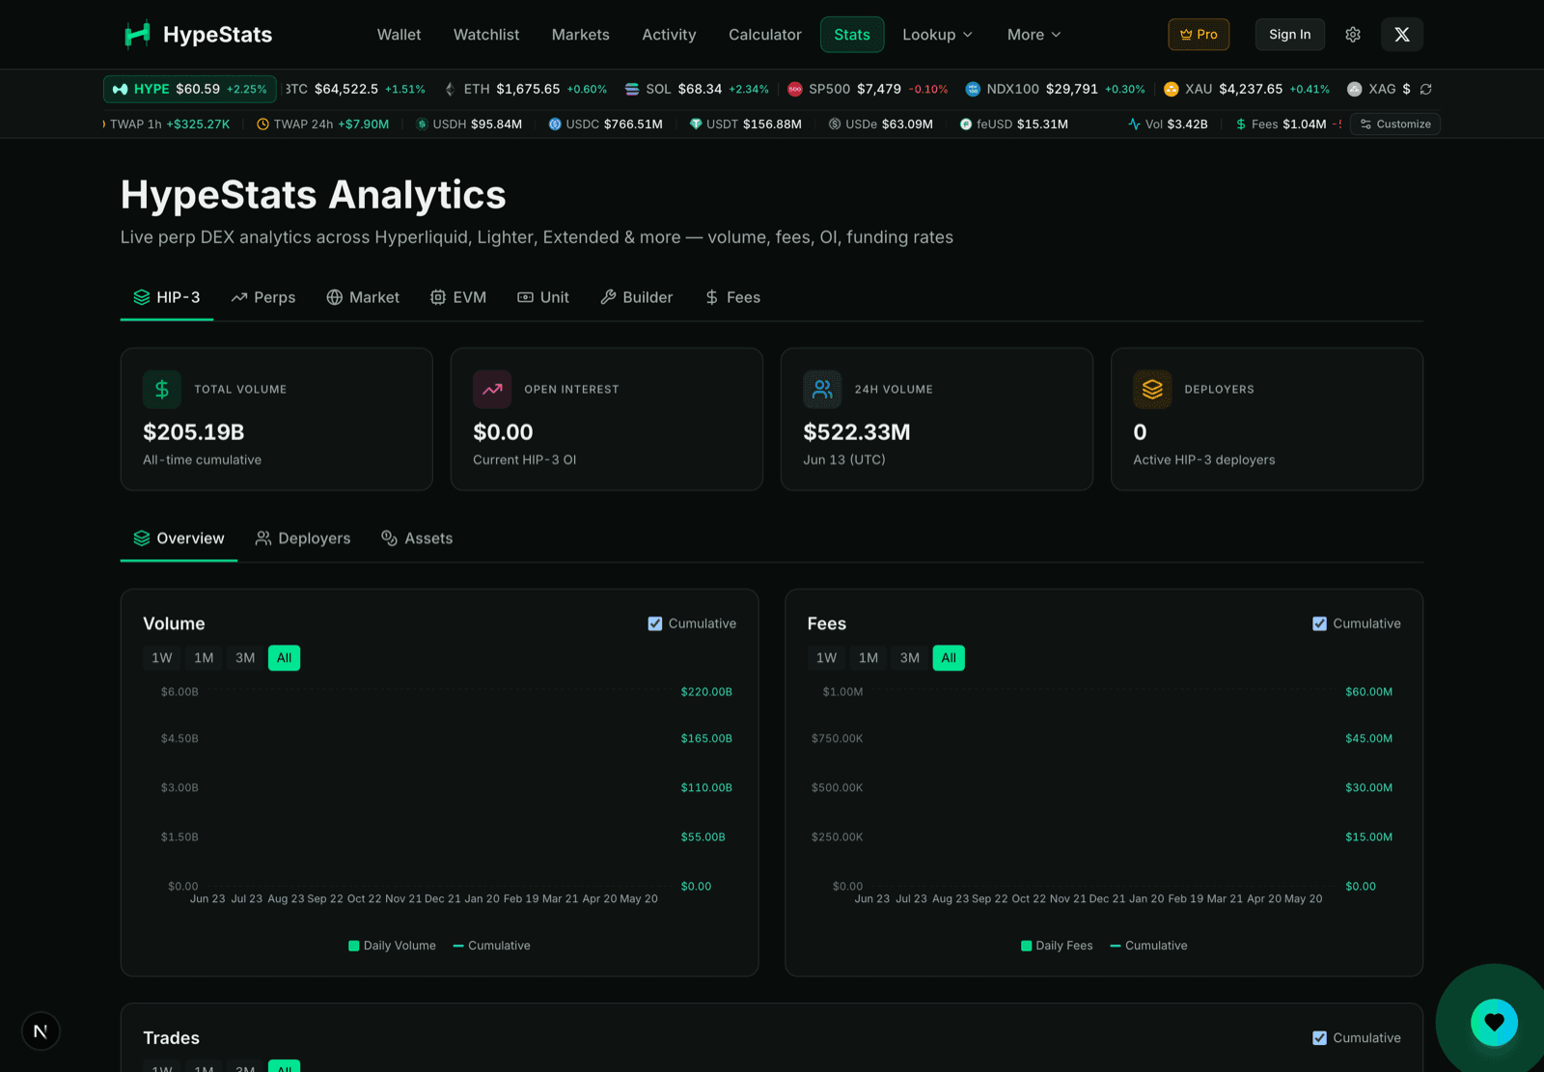Switch to the EVM tab
Screen dimensions: 1544x1072
click(x=458, y=297)
